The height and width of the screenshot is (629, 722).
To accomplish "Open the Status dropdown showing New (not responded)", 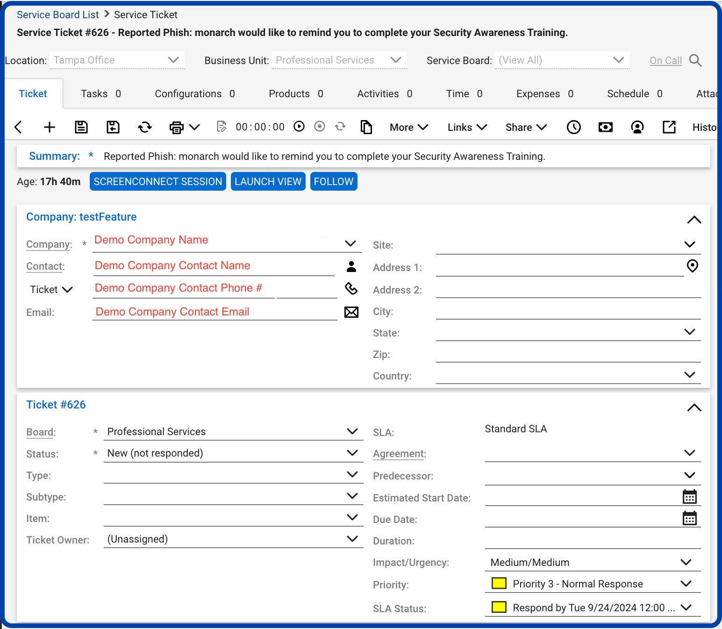I will pyautogui.click(x=352, y=452).
